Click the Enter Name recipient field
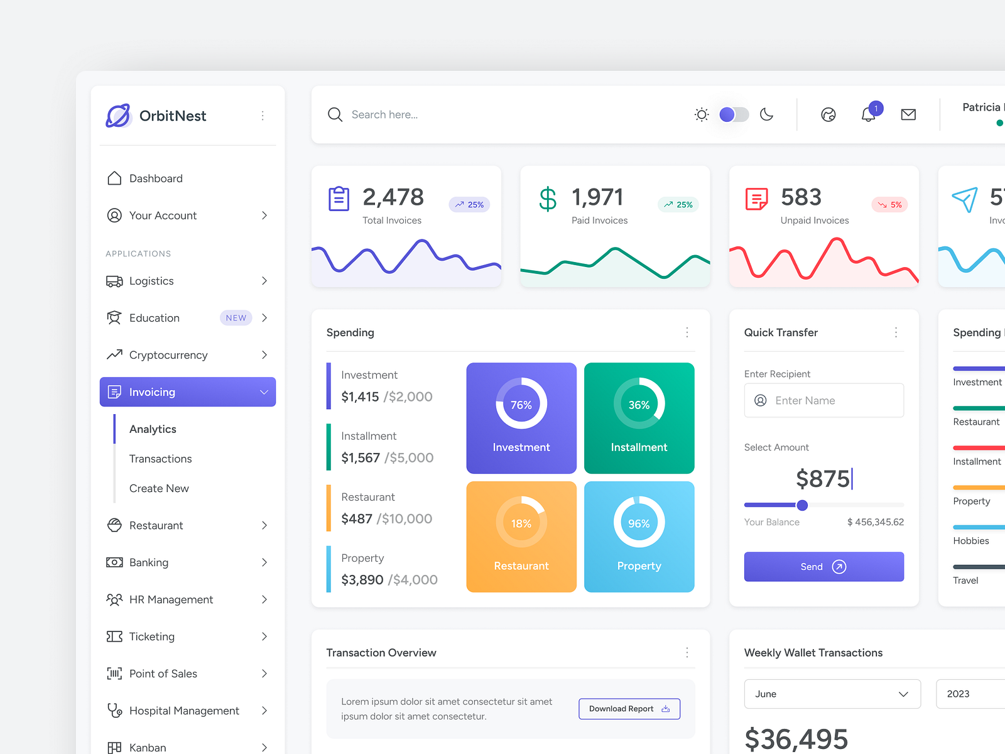 [x=823, y=400]
